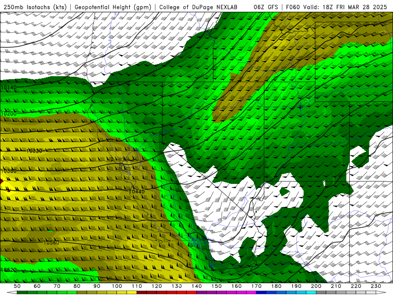Click the 180 value on color scale
This screenshot has height=295, width=393.
(x=276, y=286)
